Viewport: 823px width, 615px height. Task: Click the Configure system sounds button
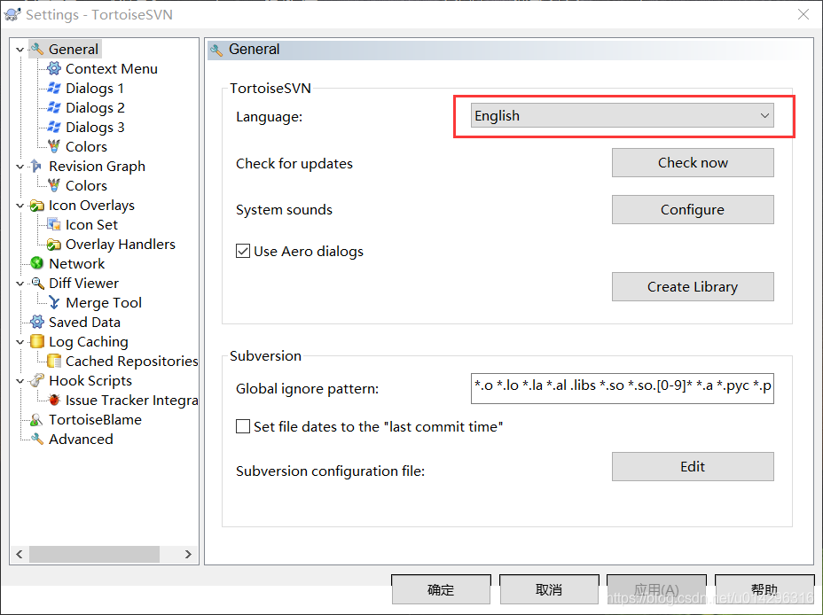693,210
